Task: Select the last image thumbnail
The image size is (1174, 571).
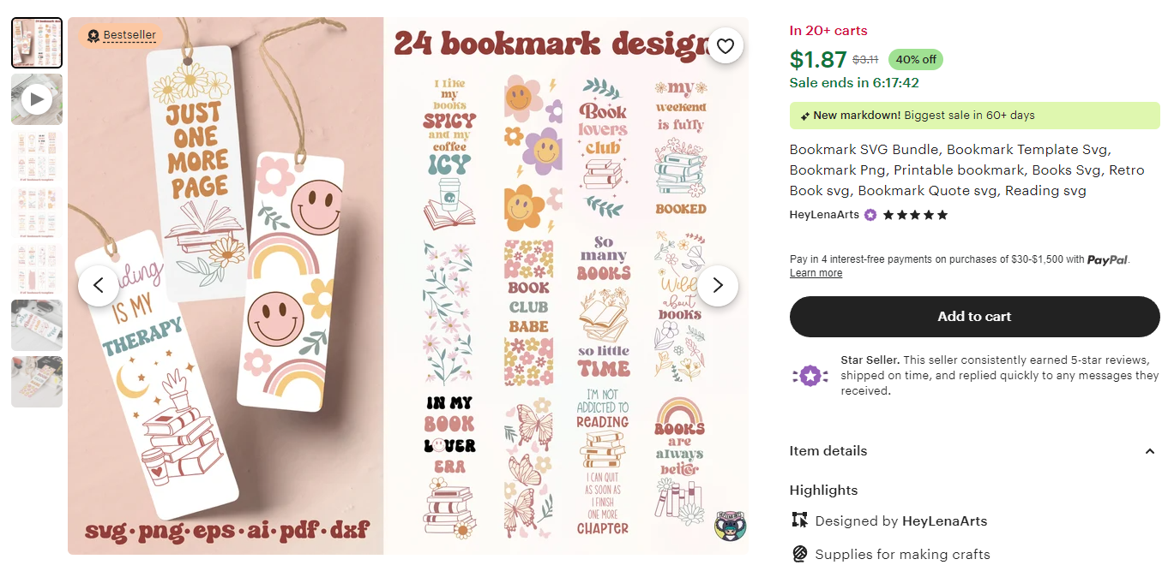Action: [x=37, y=382]
